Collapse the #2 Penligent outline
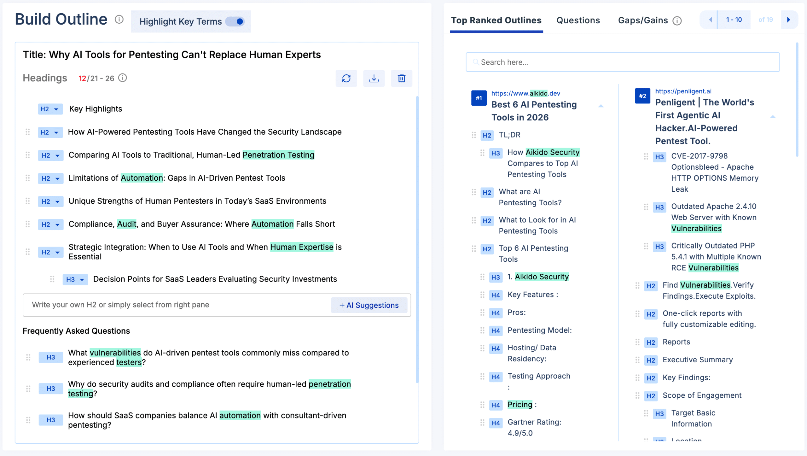This screenshot has width=807, height=456. pyautogui.click(x=773, y=117)
